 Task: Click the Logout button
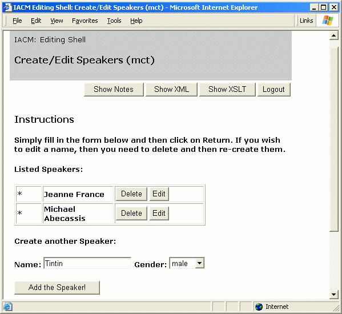pos(273,90)
